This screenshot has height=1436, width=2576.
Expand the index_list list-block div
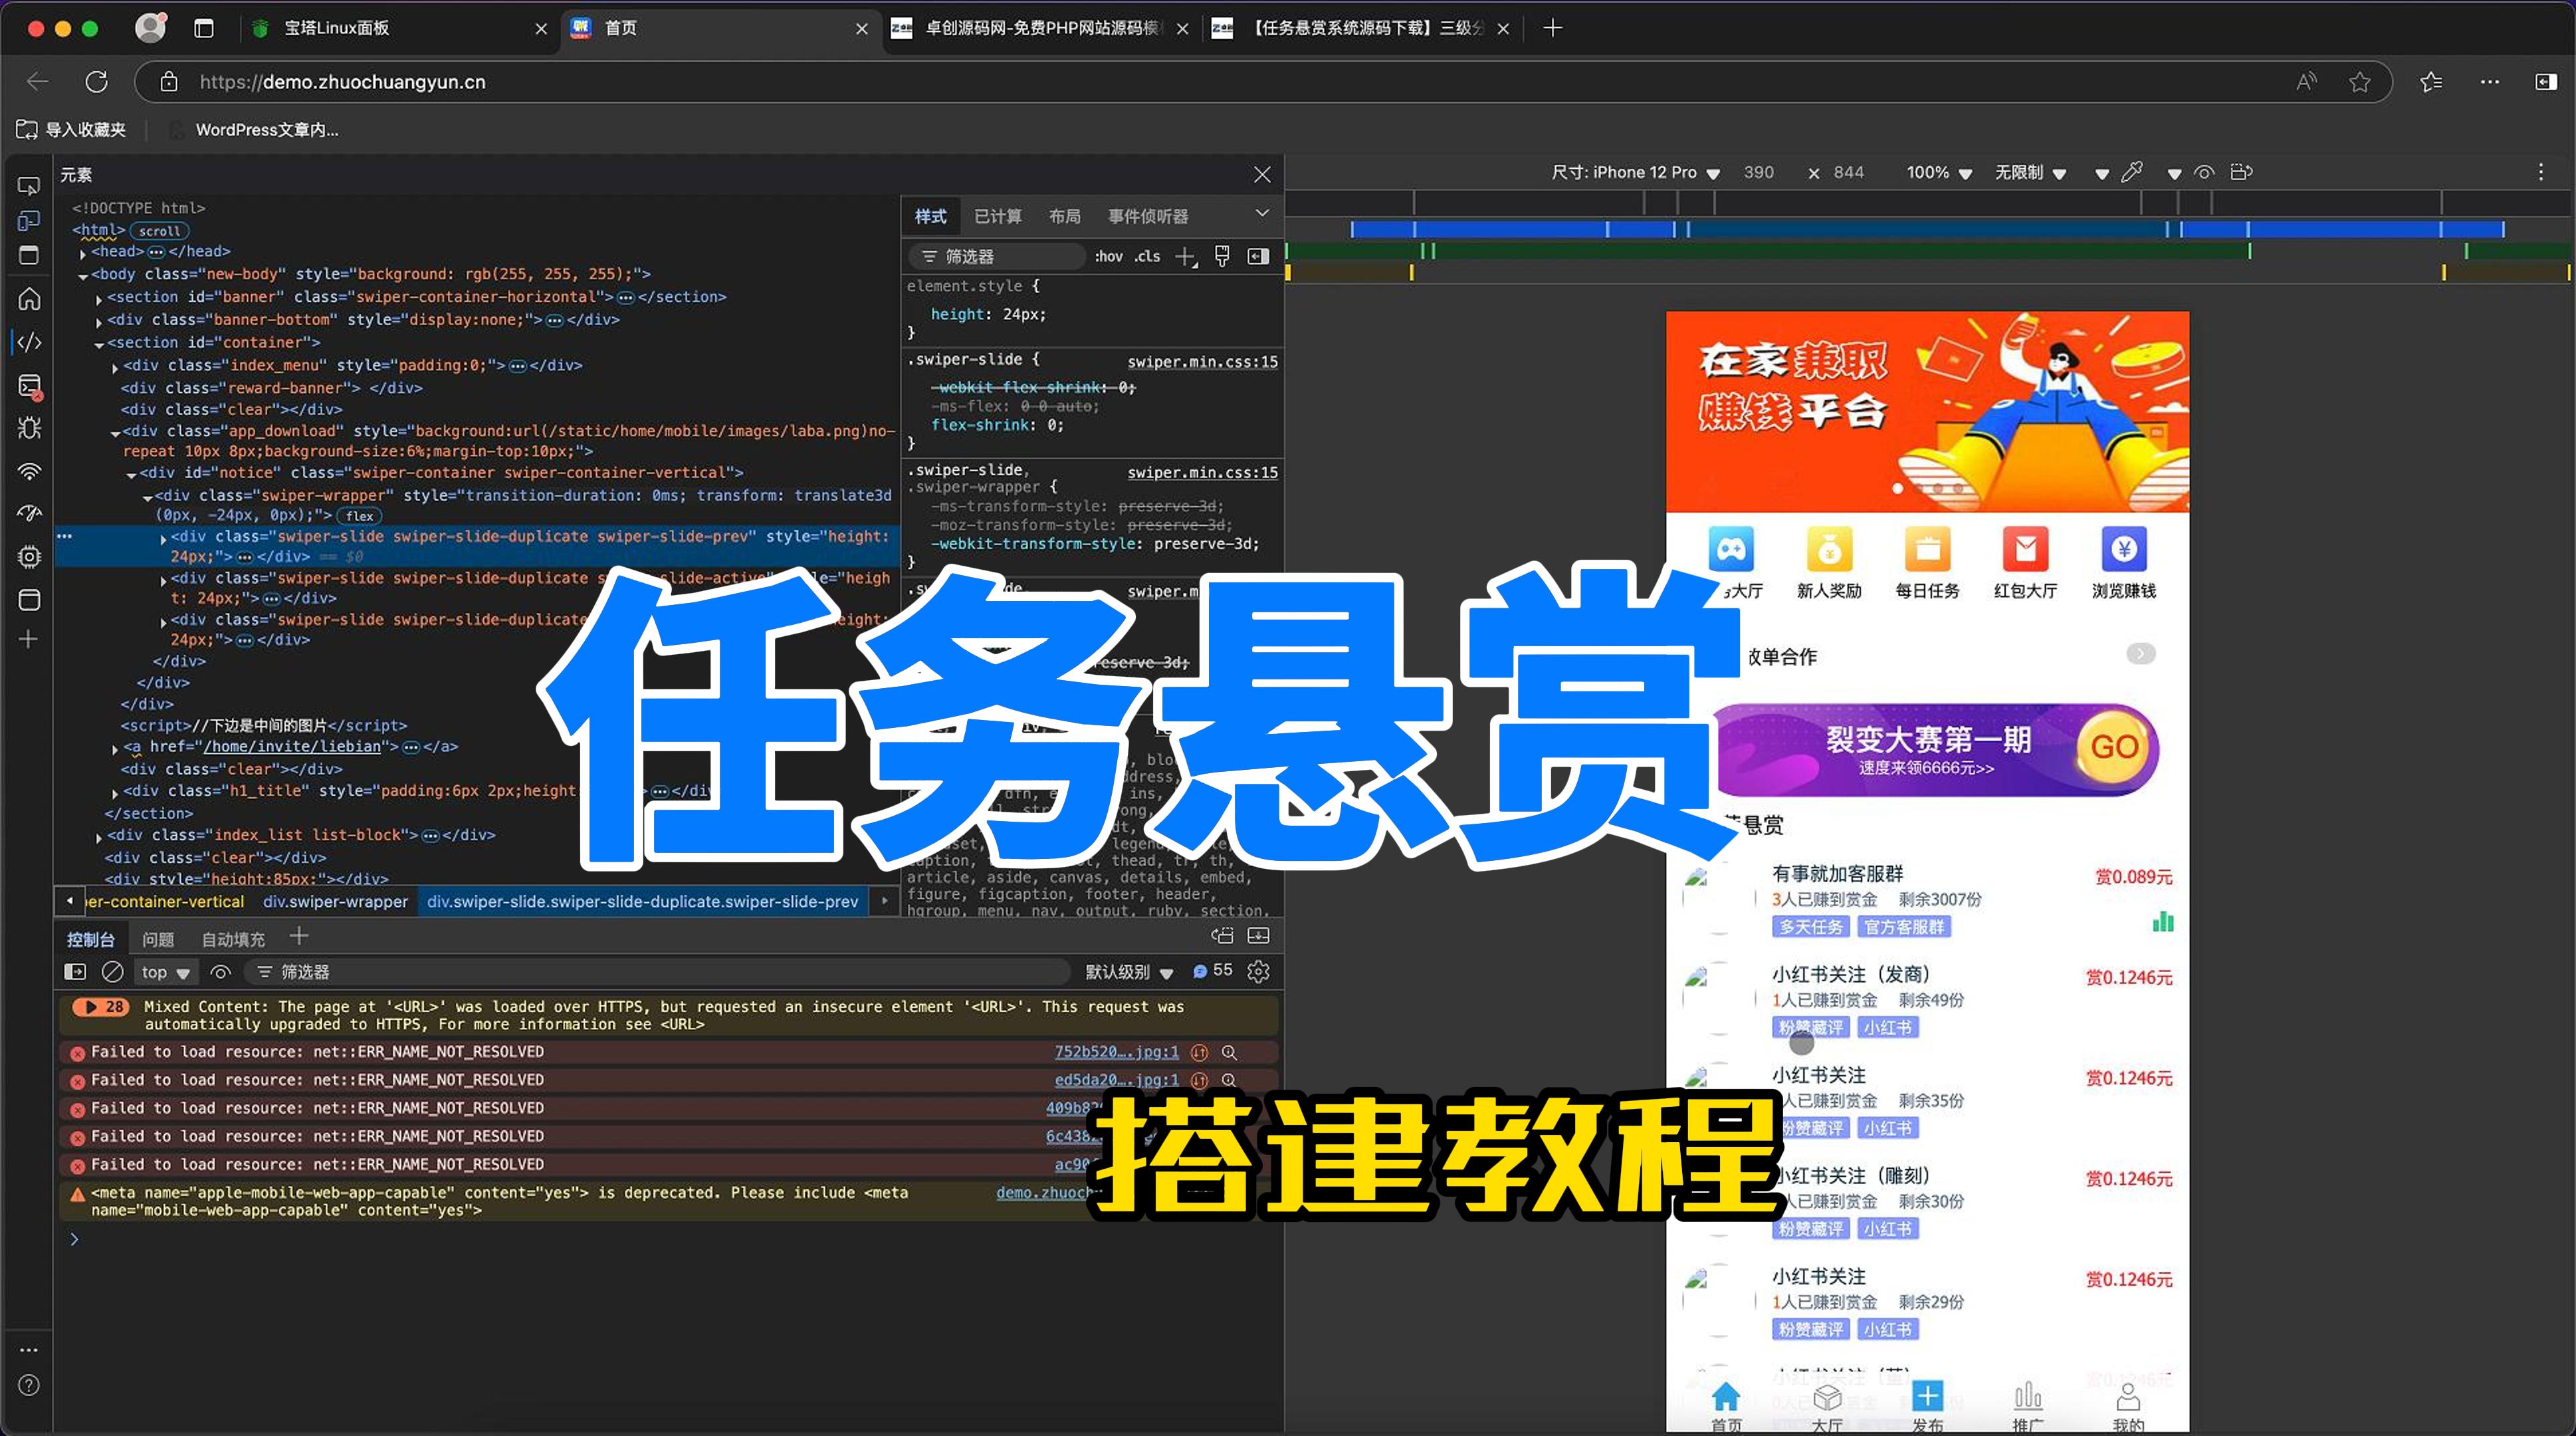pos(99,837)
